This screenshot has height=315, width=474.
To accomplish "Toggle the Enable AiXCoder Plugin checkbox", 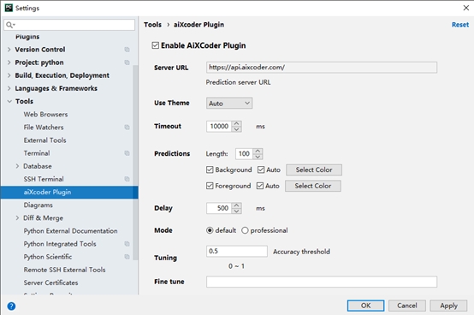I will click(x=156, y=45).
